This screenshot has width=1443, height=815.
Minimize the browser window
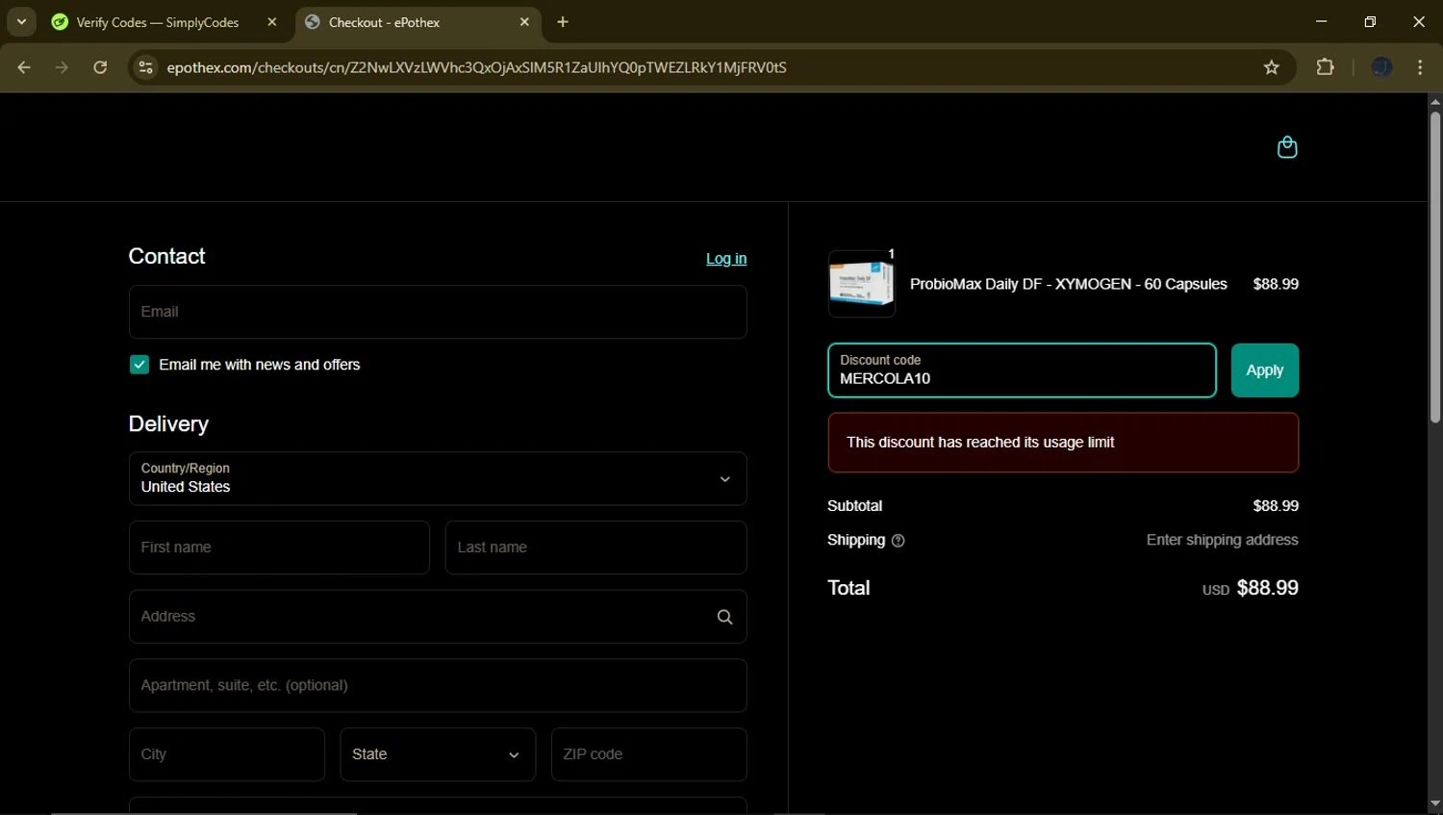(x=1321, y=21)
